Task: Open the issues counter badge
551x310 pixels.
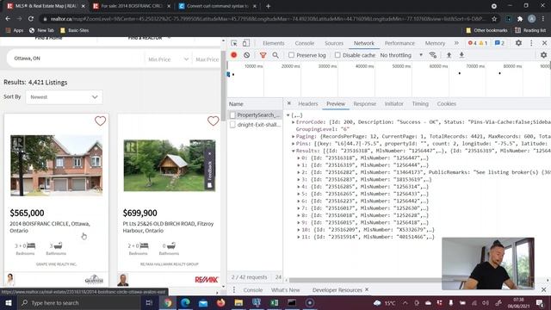Action: tap(499, 43)
